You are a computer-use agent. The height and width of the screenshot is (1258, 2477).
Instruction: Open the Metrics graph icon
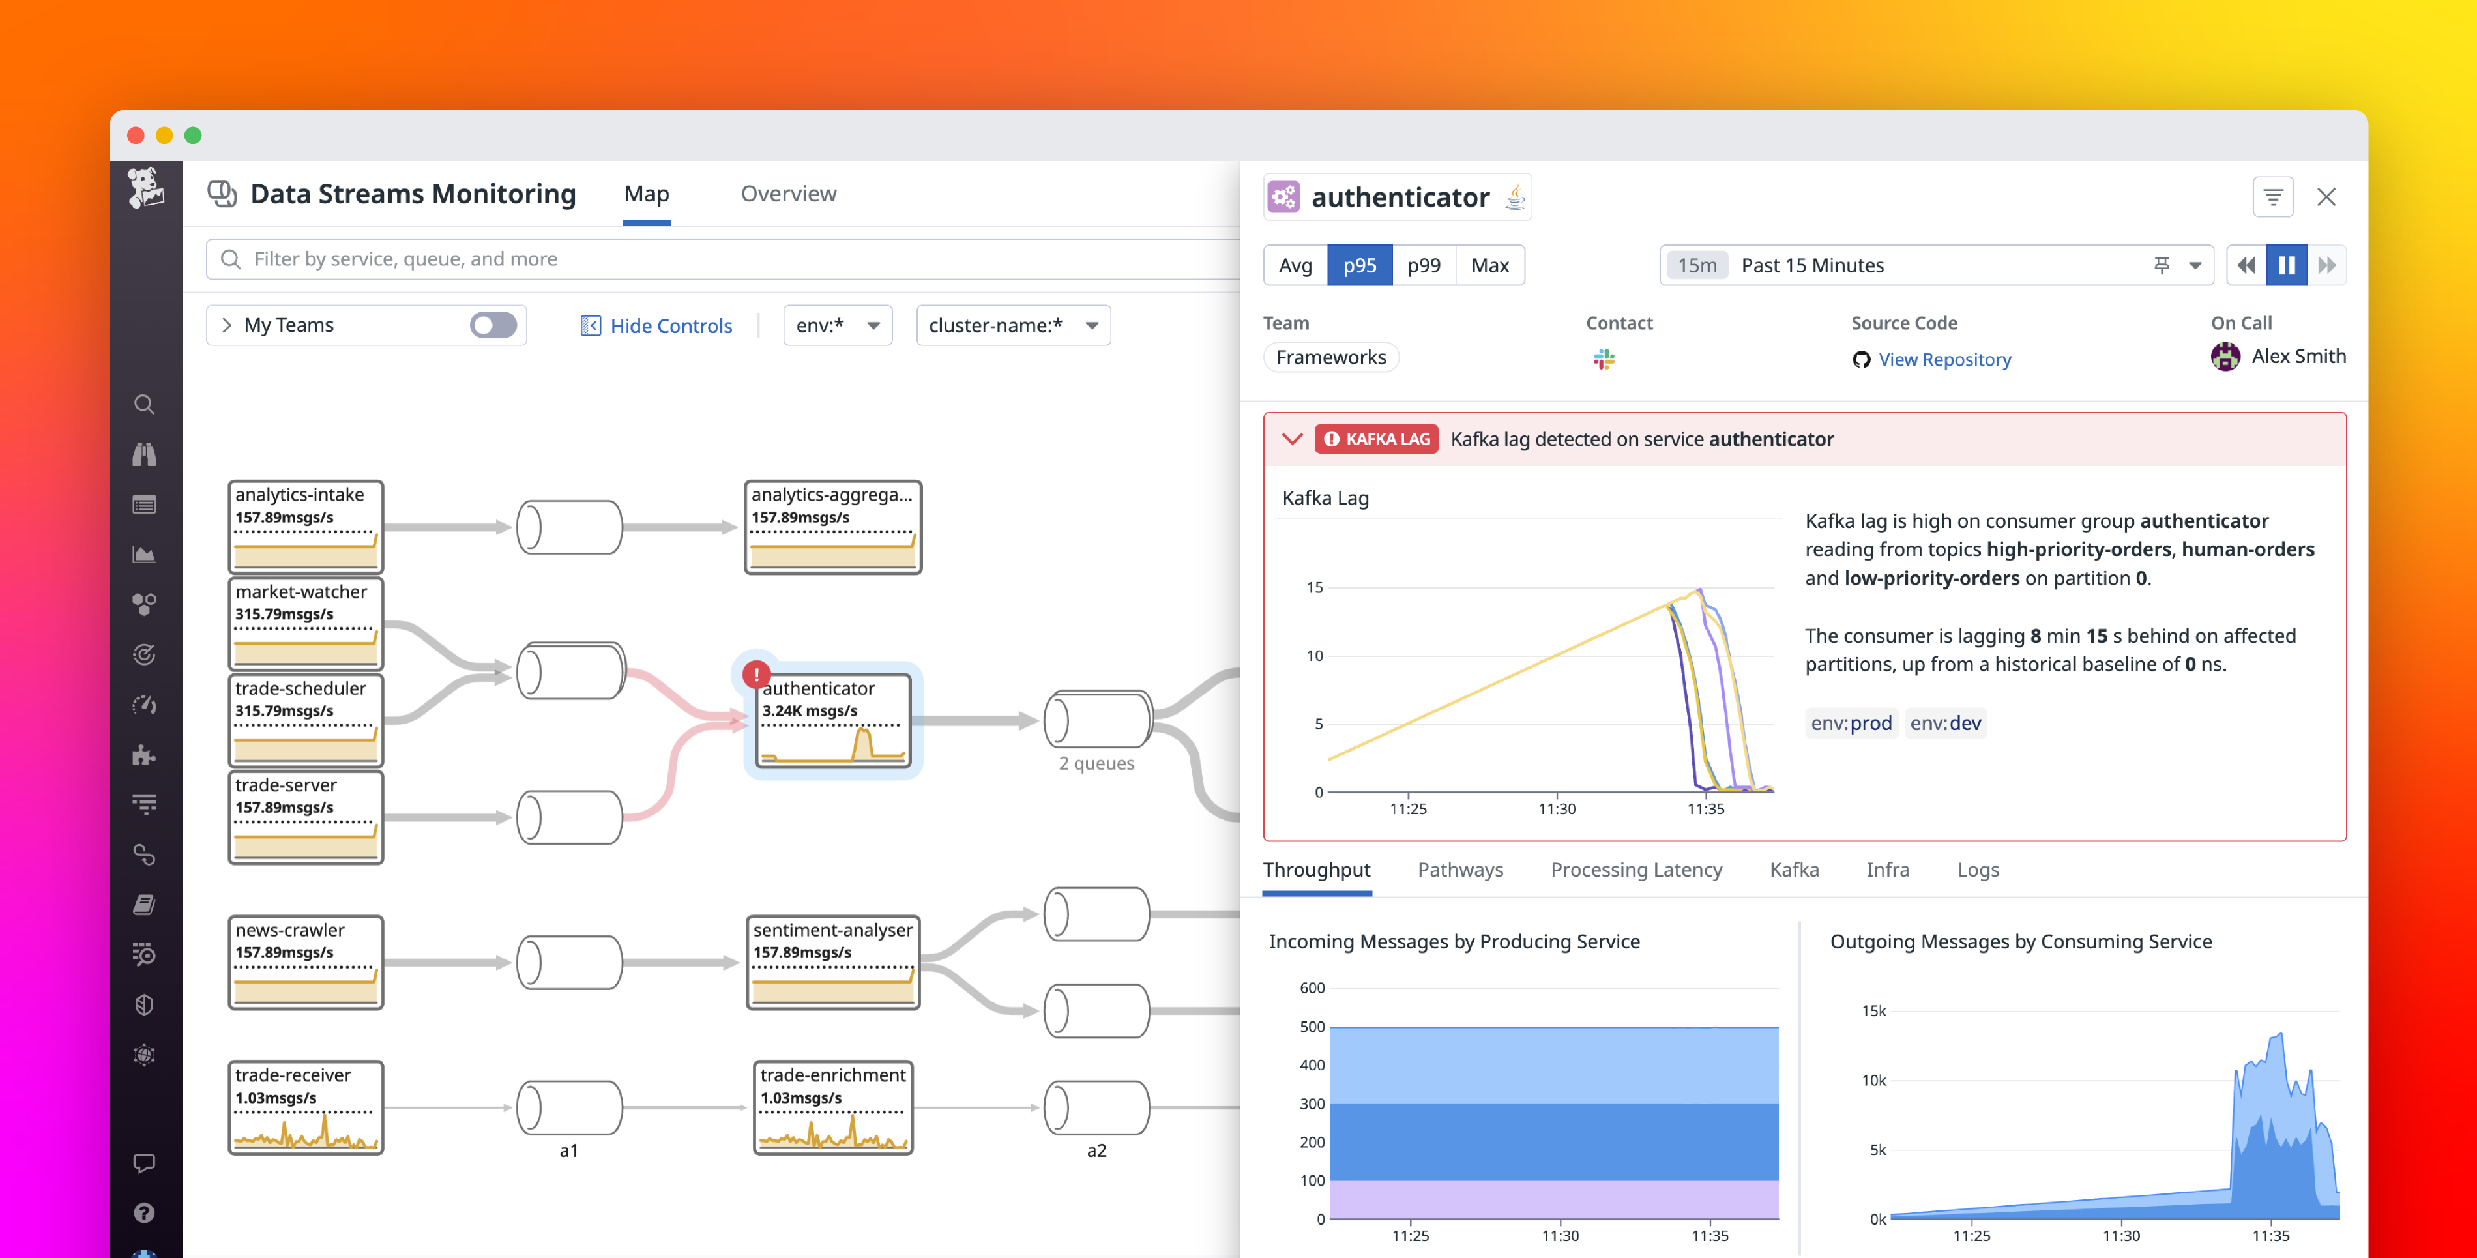pyautogui.click(x=144, y=553)
